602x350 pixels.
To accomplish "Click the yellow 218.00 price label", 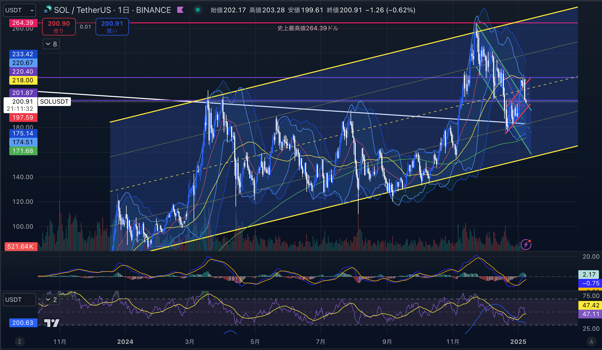I will coord(23,80).
